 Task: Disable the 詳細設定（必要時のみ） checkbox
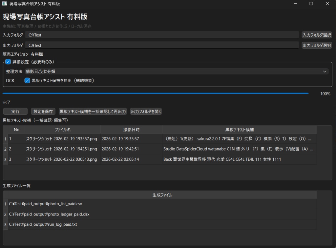[8, 61]
